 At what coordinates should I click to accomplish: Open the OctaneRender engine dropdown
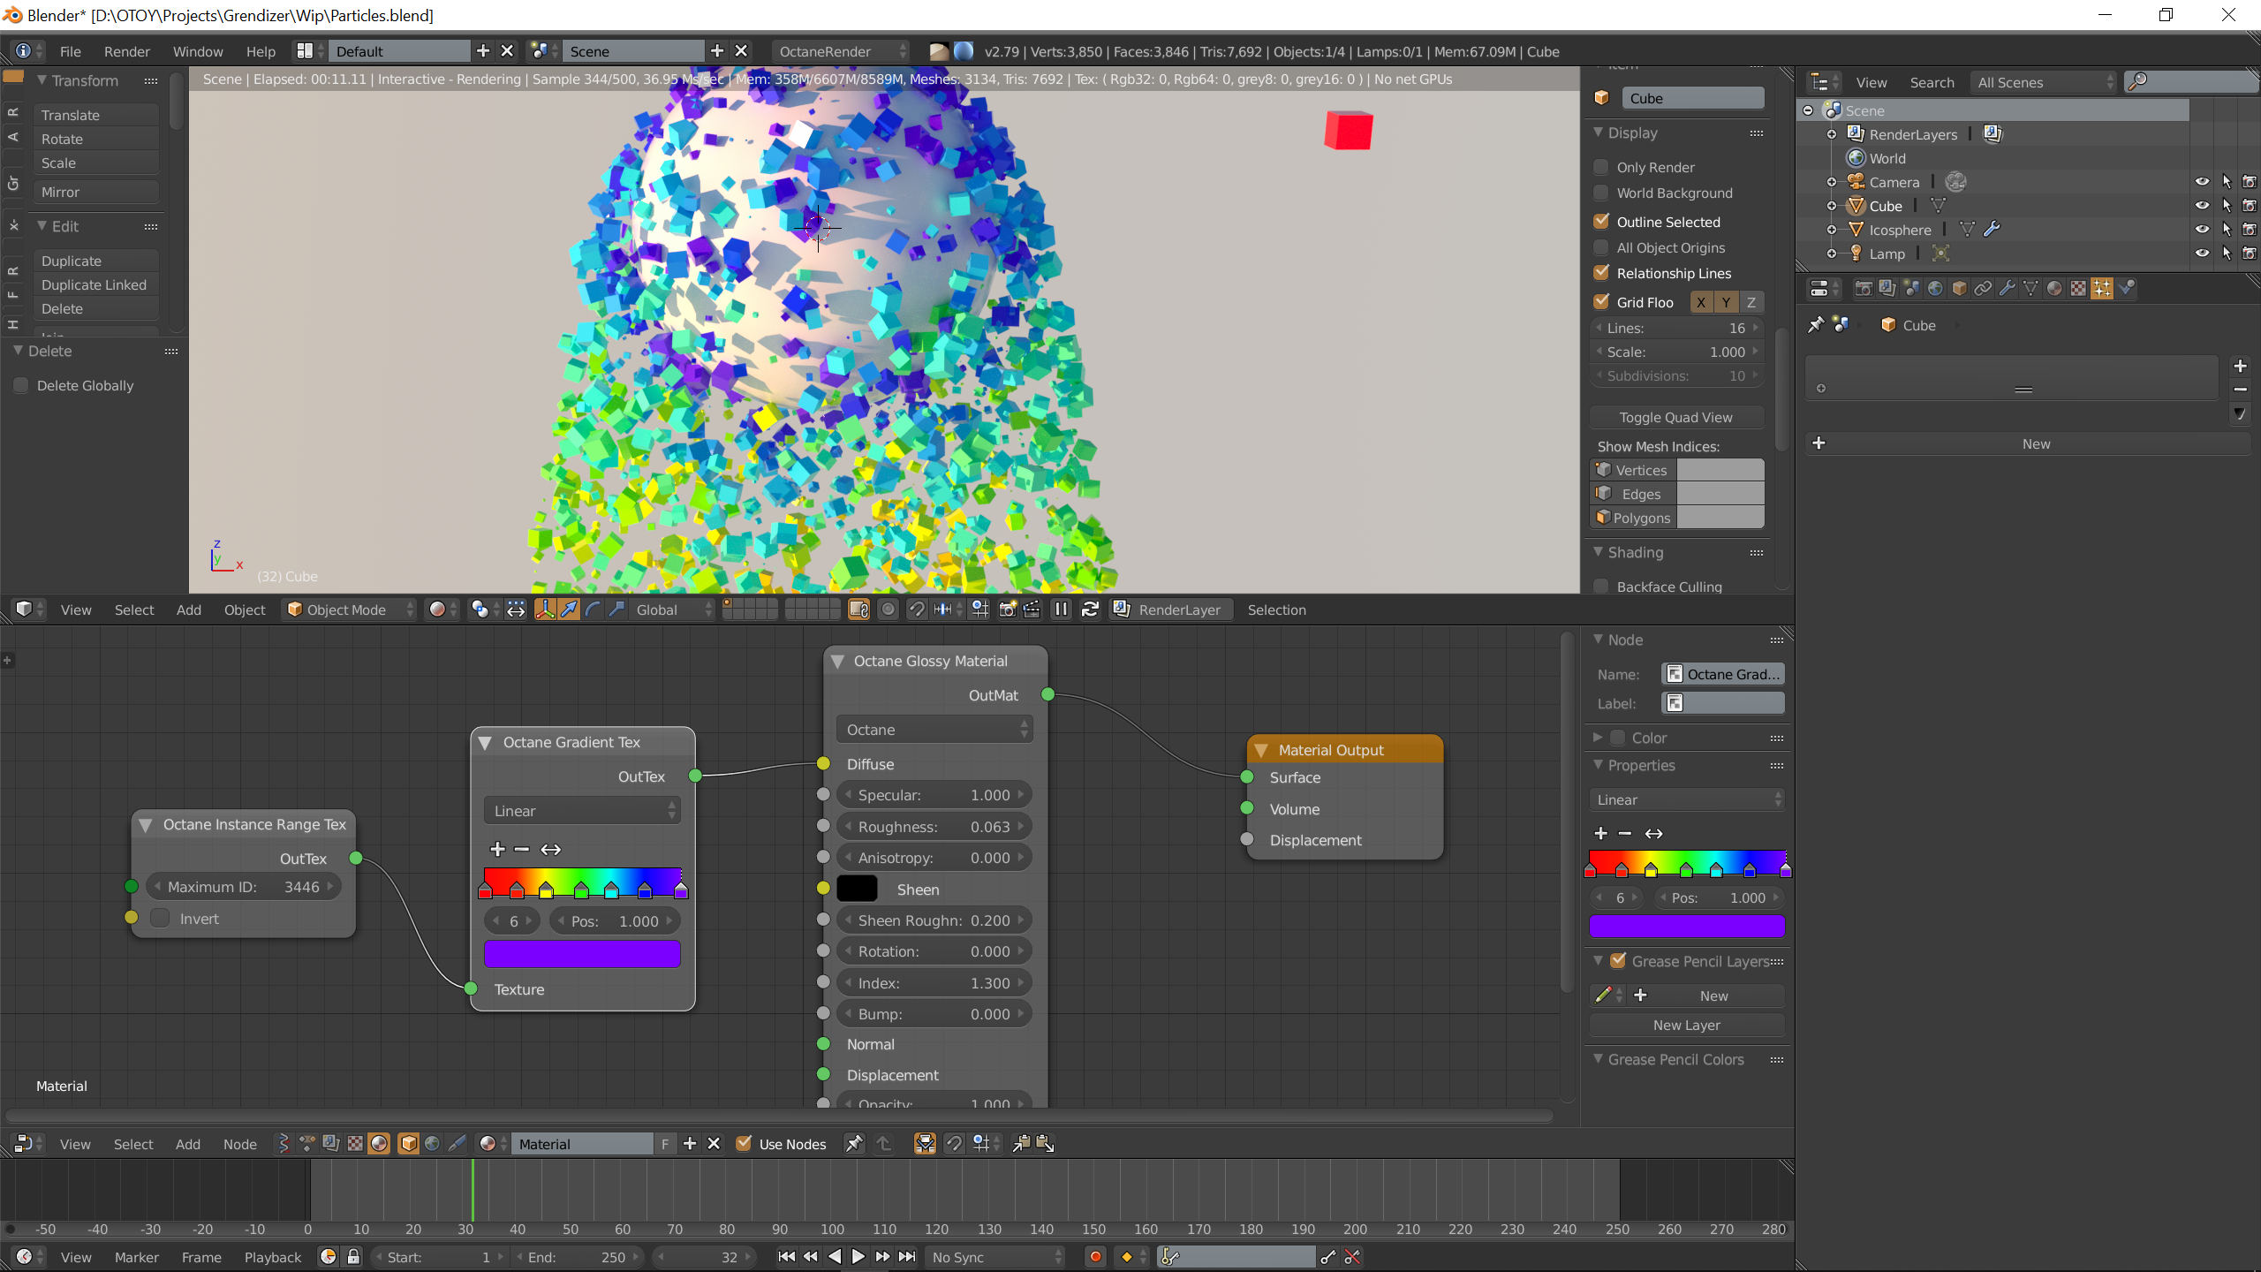tap(841, 51)
